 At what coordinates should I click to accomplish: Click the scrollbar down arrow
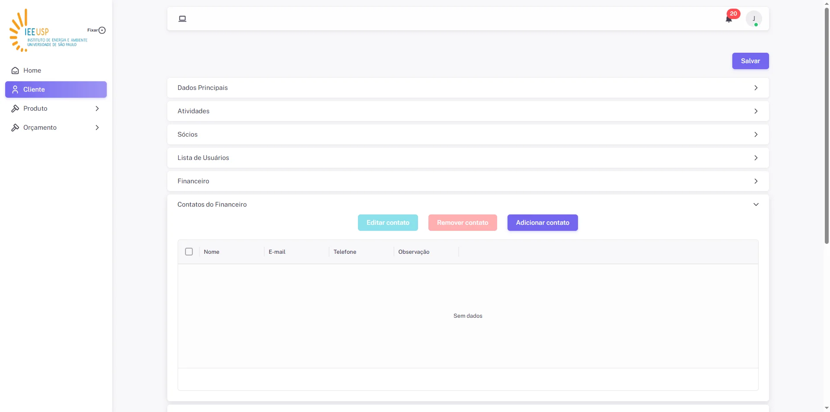point(827,408)
